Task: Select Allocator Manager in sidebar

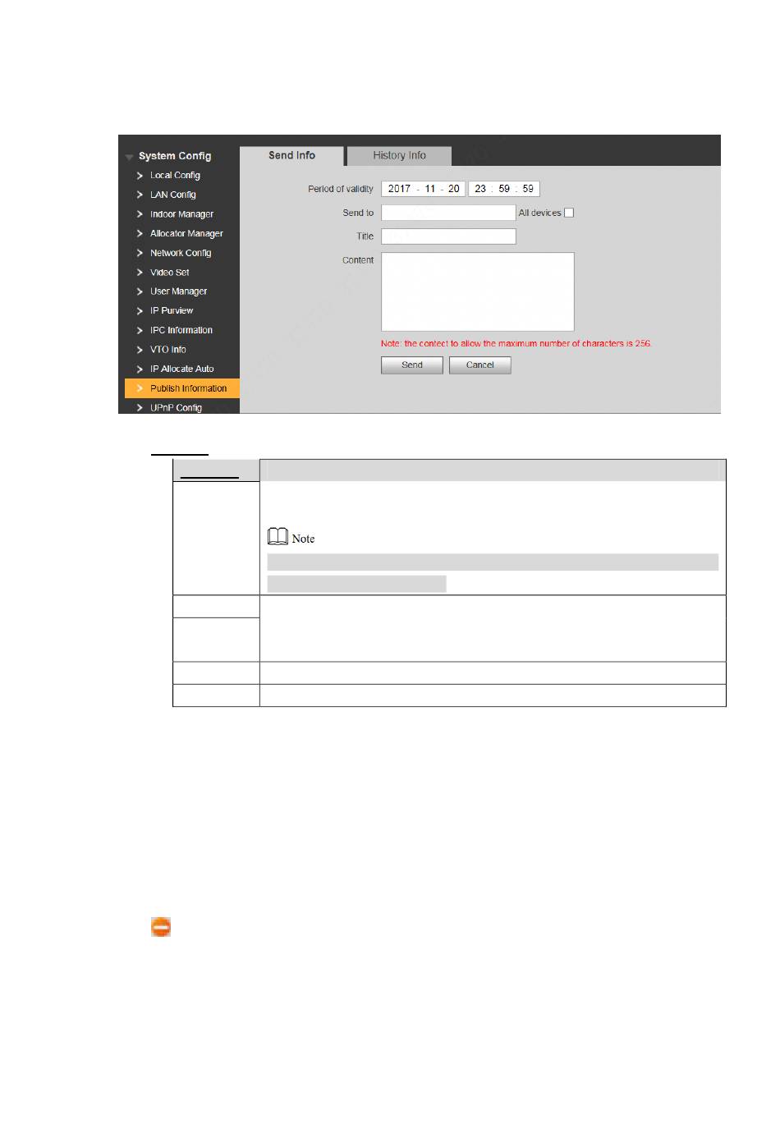Action: 186,233
